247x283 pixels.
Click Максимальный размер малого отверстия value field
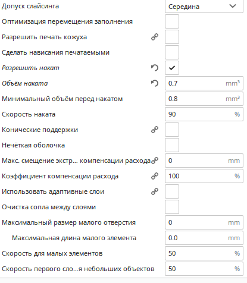pyautogui.click(x=204, y=222)
